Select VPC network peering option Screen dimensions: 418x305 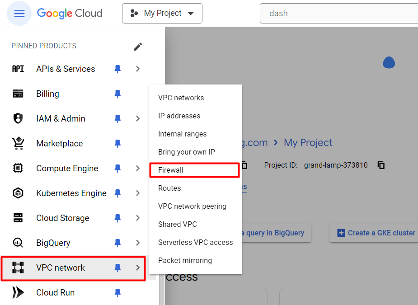coord(195,206)
